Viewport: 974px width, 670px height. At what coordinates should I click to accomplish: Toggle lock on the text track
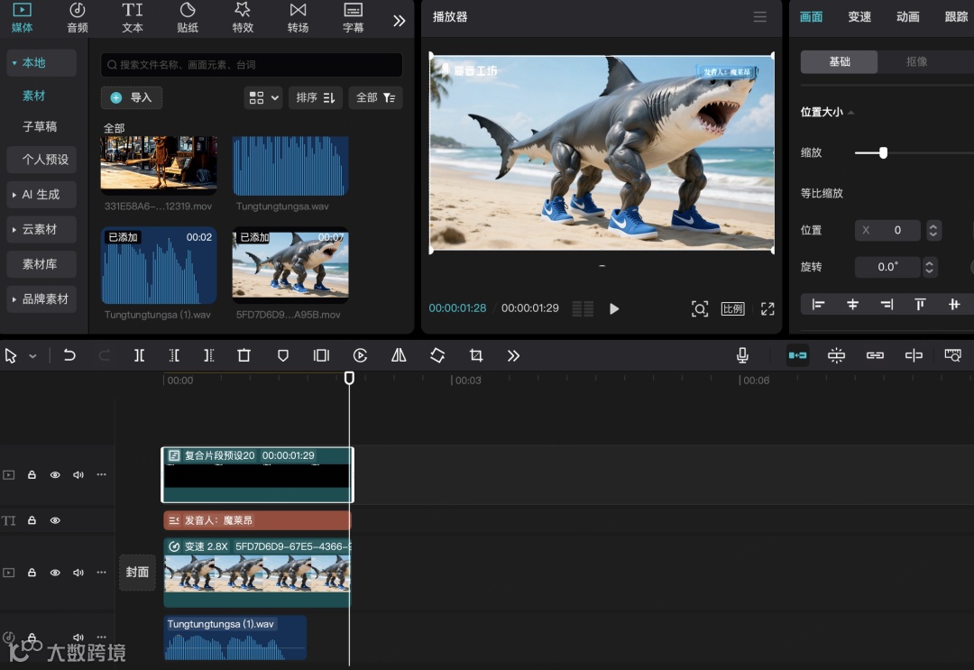point(32,520)
